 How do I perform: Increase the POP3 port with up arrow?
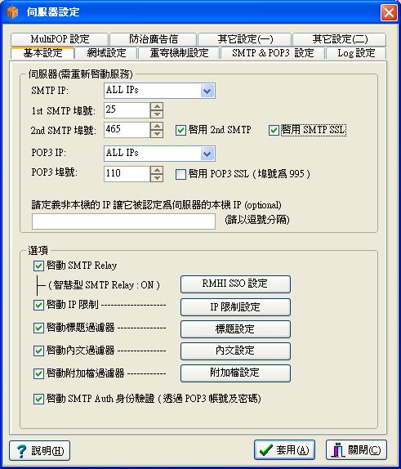[x=157, y=170]
